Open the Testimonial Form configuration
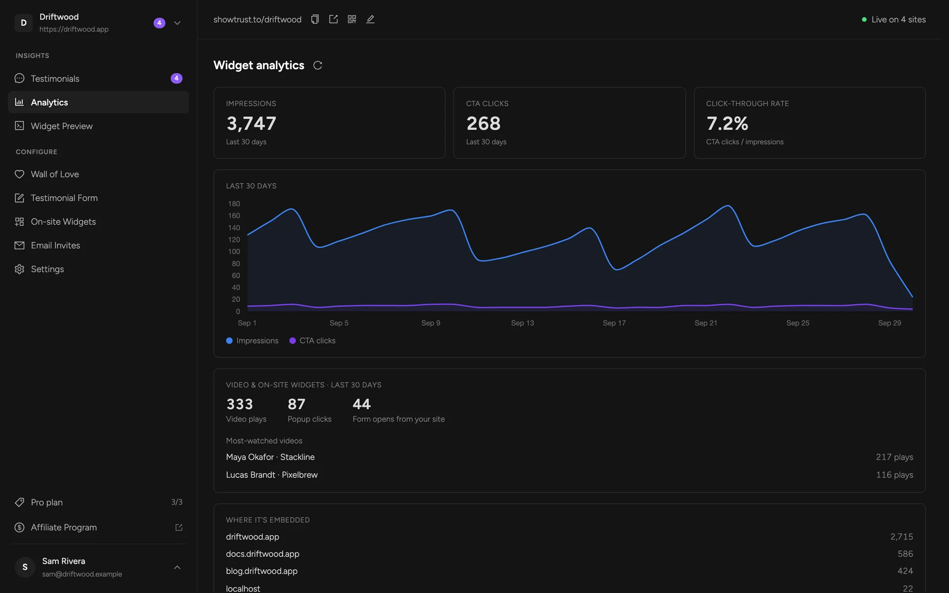 (x=98, y=198)
